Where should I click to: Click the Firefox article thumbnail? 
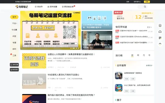[x=34, y=99]
